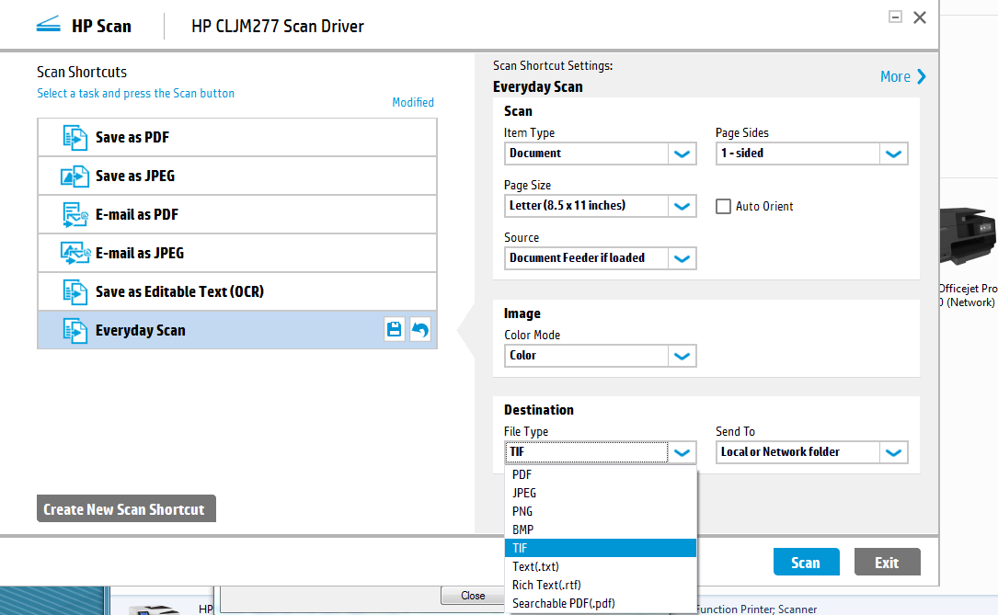Open More scan settings link
Viewport: 998px width, 615px height.
pyautogui.click(x=902, y=76)
